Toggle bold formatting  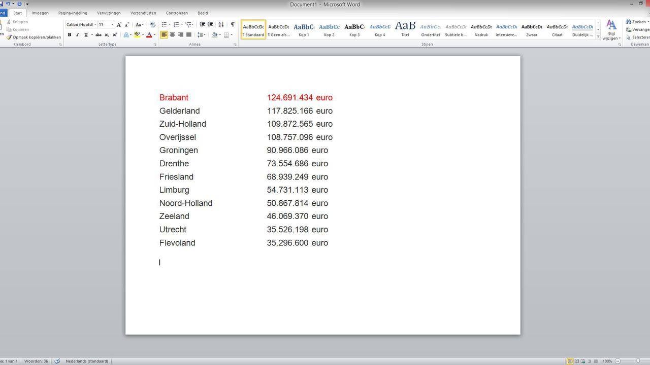(70, 35)
